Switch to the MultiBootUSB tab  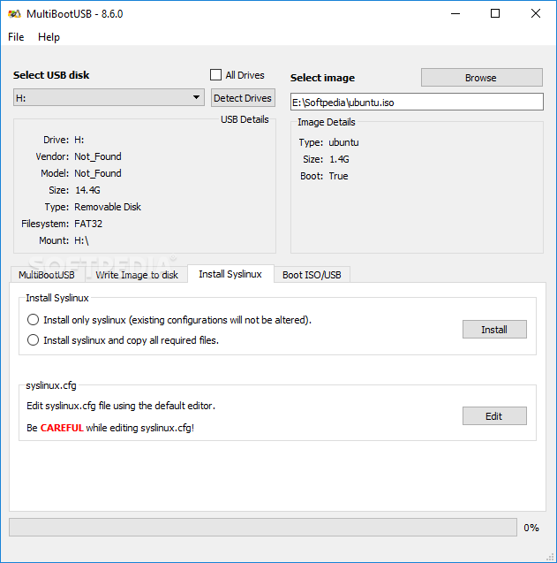47,275
